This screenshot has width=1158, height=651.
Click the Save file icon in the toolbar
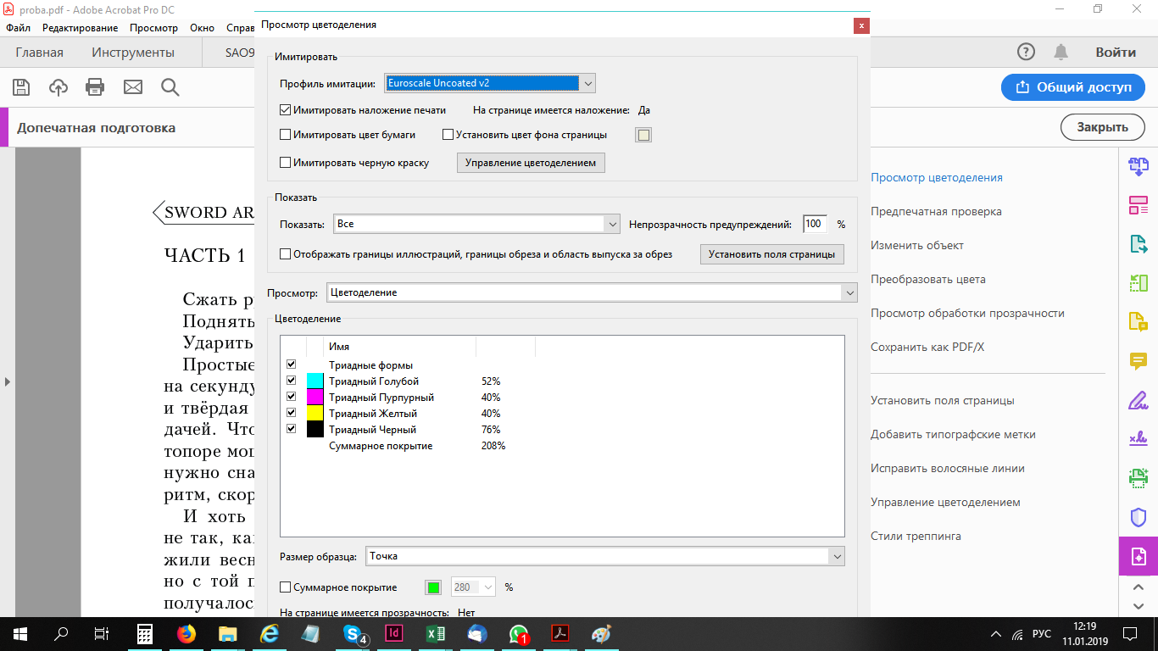(x=21, y=86)
